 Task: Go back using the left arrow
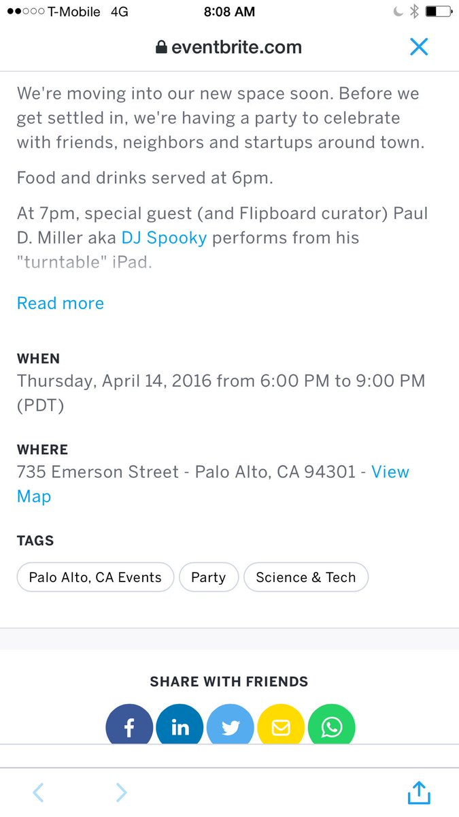(39, 792)
